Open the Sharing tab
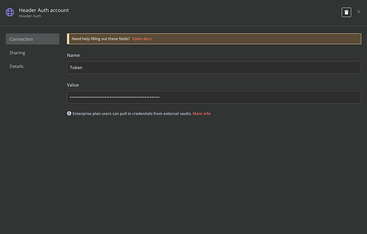This screenshot has height=234, width=367. point(17,53)
